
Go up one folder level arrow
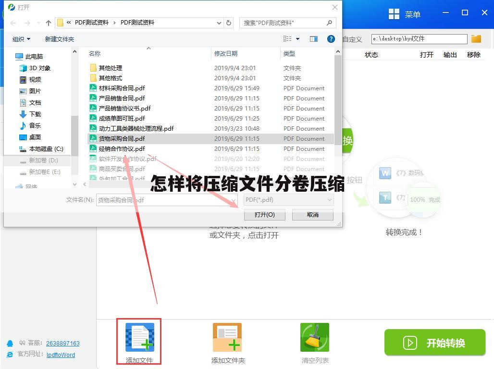(48, 23)
